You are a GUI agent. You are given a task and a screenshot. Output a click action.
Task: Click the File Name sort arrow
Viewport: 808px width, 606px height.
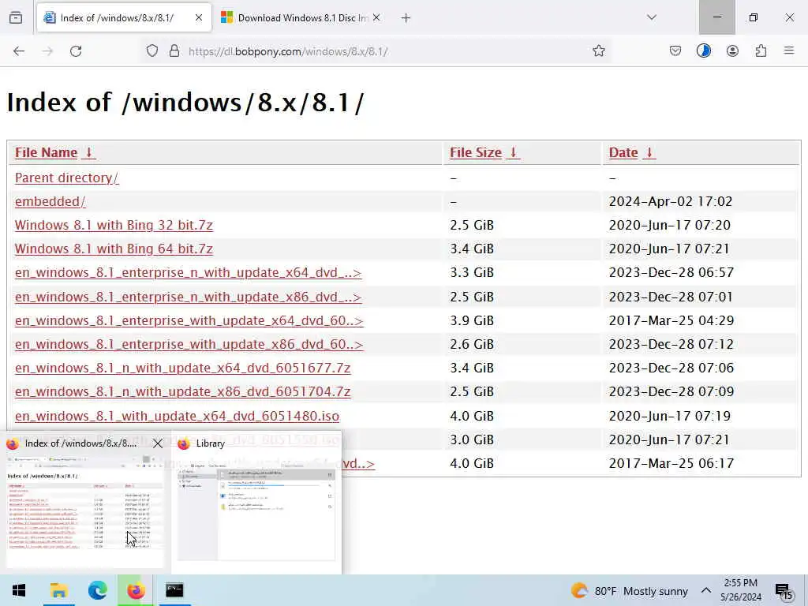coord(88,152)
